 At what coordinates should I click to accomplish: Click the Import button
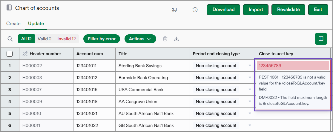pyautogui.click(x=256, y=10)
